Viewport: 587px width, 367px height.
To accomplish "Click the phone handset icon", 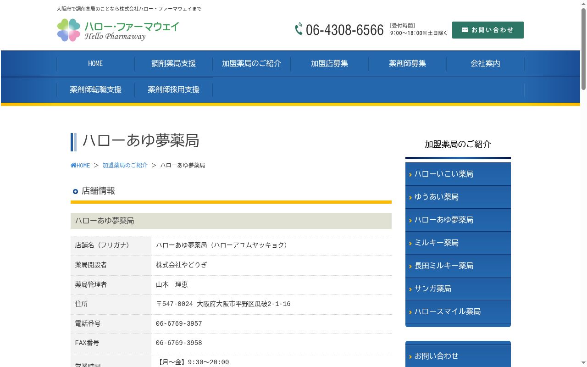I will [299, 29].
